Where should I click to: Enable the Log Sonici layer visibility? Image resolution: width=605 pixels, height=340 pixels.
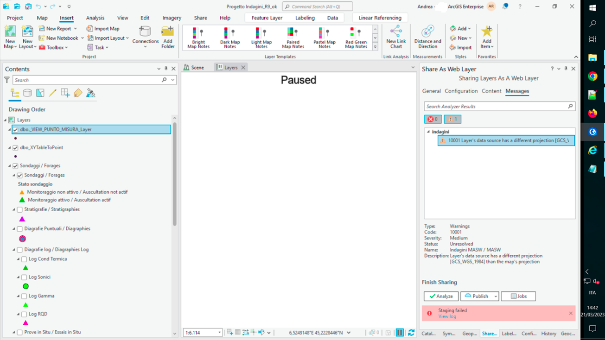(24, 277)
